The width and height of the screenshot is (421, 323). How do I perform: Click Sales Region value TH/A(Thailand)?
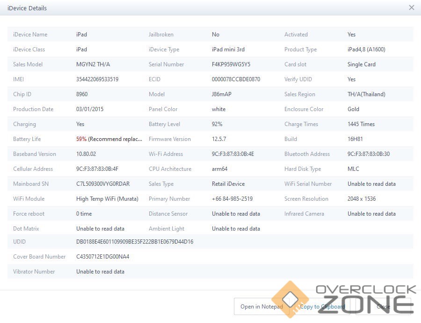tap(366, 94)
